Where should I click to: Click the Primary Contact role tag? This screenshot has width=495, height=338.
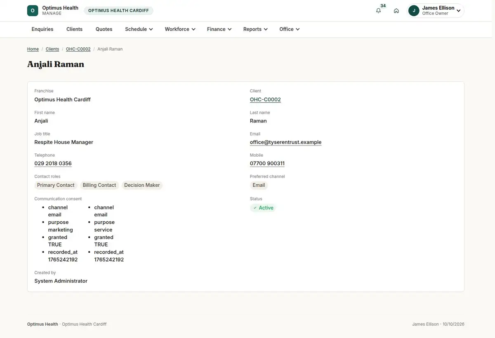pos(56,185)
